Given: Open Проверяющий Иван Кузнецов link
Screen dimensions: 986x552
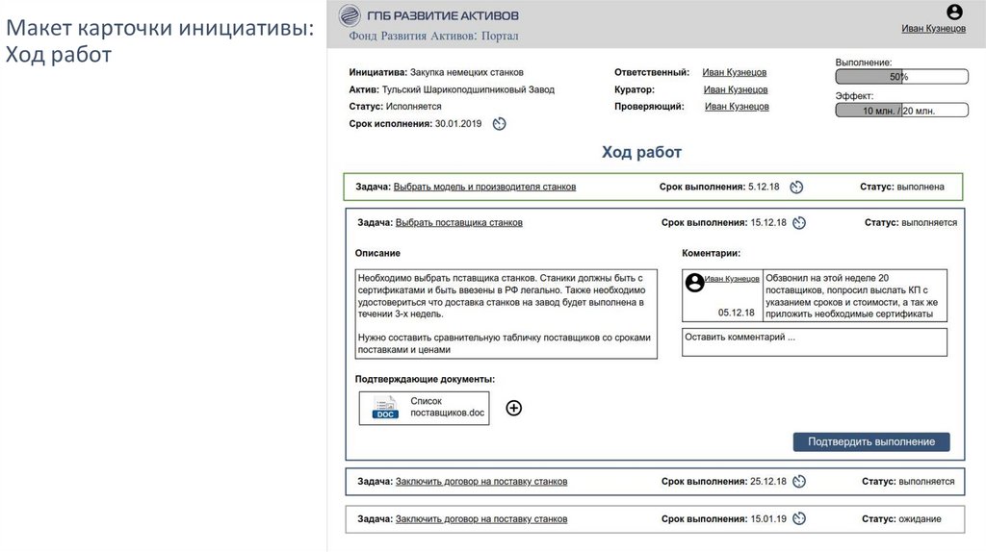Looking at the screenshot, I should 737,107.
